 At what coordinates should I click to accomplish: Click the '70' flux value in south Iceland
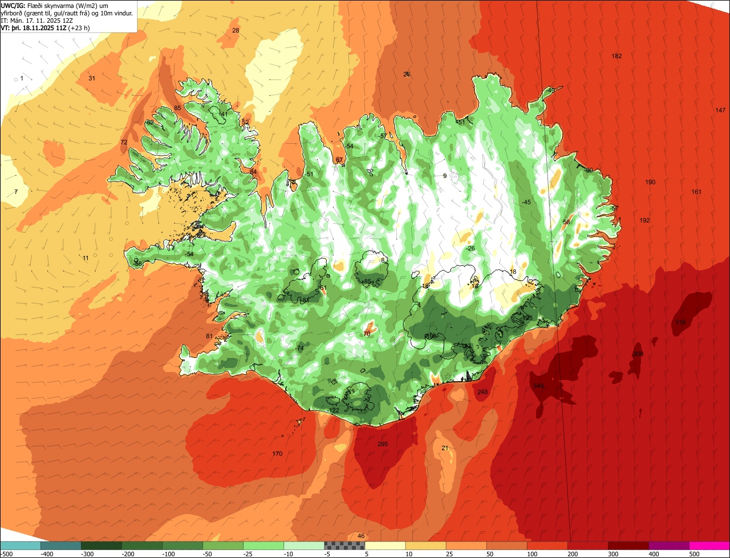(367, 333)
